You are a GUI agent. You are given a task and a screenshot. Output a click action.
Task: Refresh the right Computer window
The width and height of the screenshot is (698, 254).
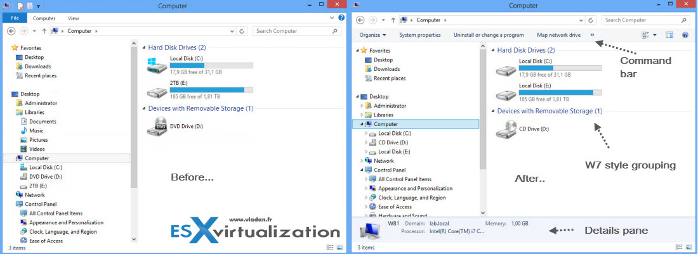point(591,20)
